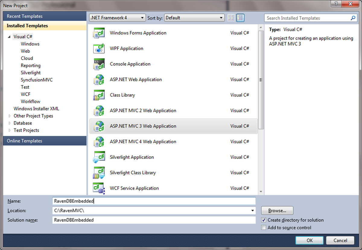Screen dimensions: 362x250
Task: Click the 'ASP.NET MVC 4 Web Application' label
Action: pos(143,142)
